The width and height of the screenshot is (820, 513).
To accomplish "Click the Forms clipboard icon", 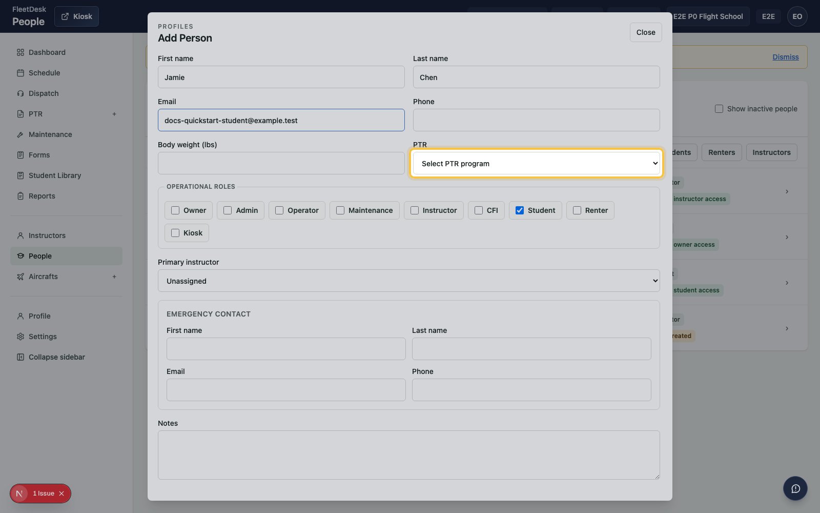I will (x=20, y=155).
